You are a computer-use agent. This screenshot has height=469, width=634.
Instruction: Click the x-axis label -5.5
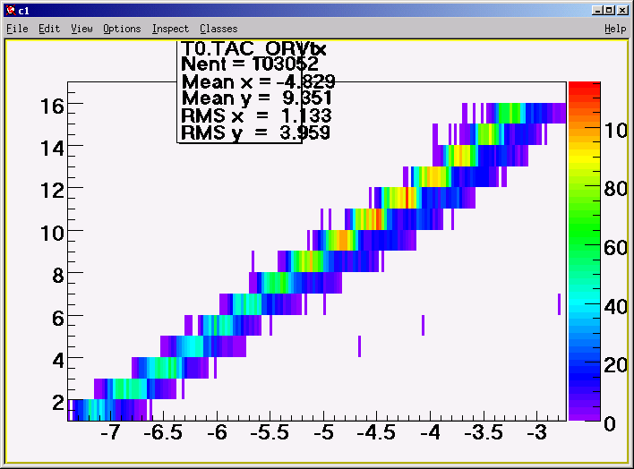click(270, 432)
